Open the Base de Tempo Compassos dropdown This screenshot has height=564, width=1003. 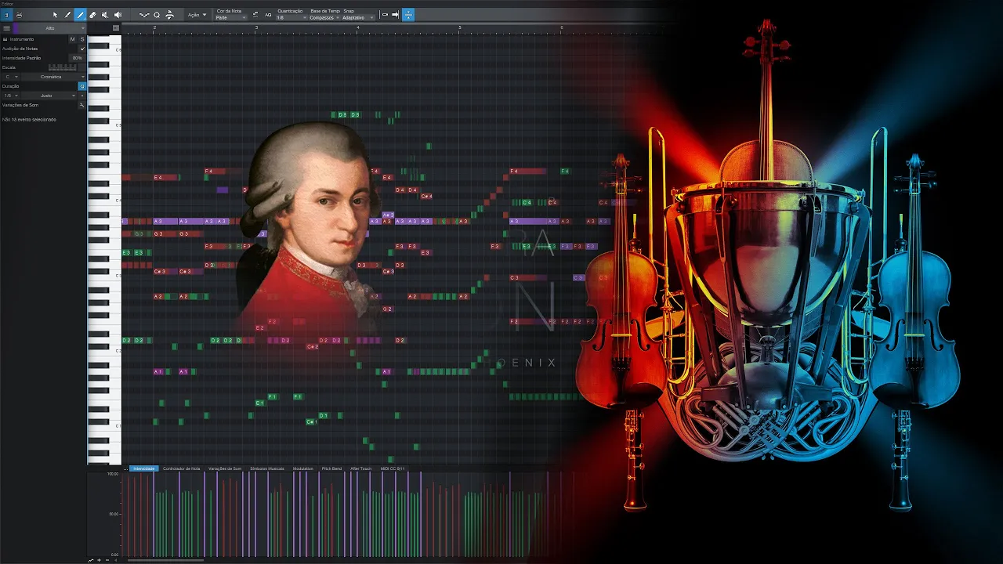pyautogui.click(x=324, y=18)
